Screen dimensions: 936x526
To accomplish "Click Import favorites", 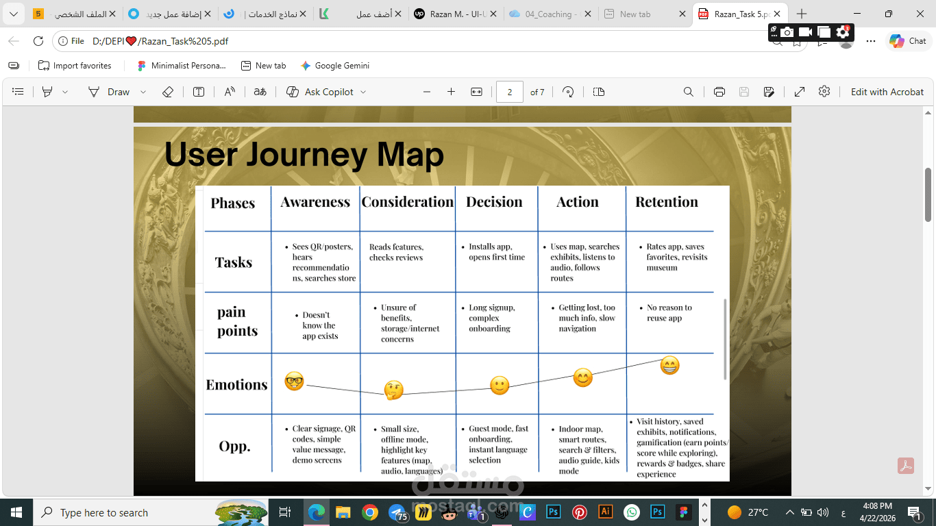I will (x=75, y=66).
